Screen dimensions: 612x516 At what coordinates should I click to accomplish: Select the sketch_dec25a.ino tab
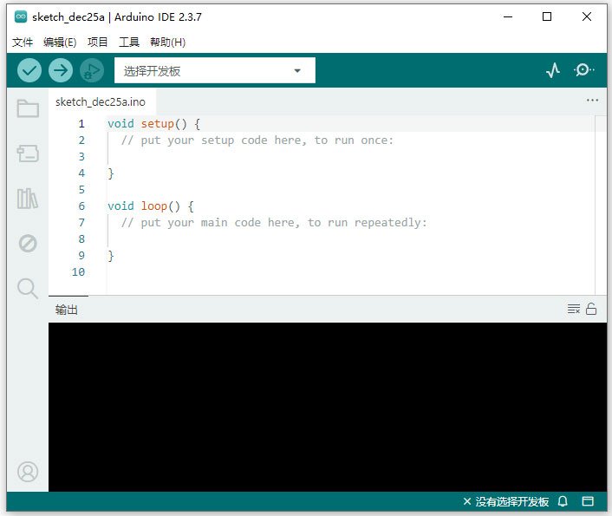tap(101, 102)
